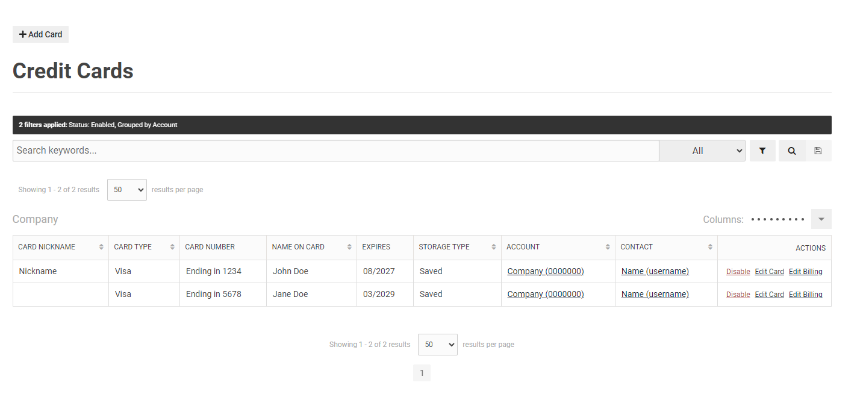Expand the Columns chooser dropdown arrow
Screen dimensions: 866x397
[x=821, y=219]
